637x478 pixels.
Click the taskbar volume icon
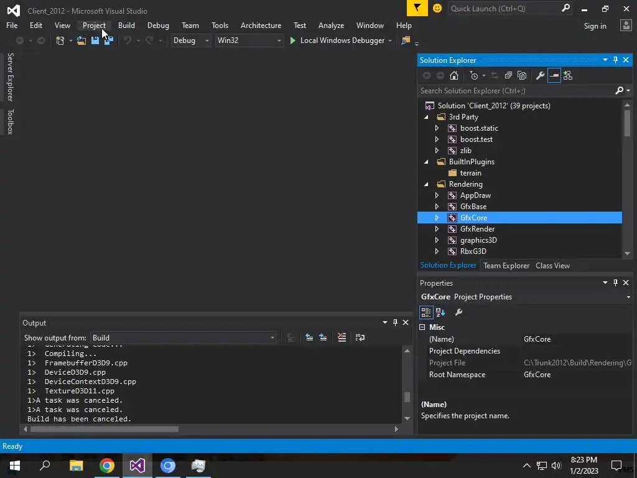[556, 466]
